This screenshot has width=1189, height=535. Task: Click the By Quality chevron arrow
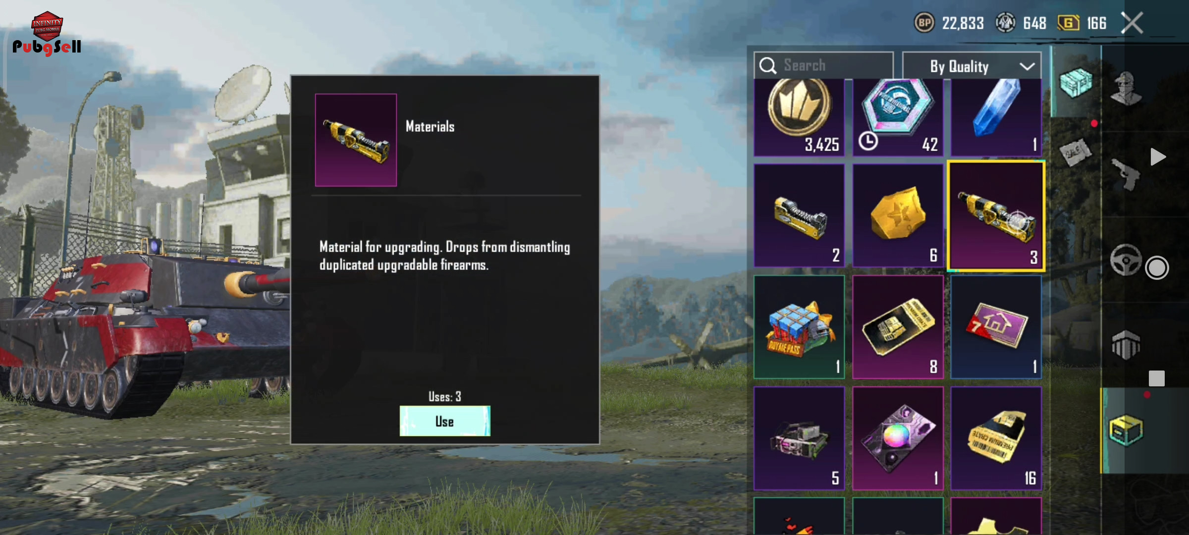pos(1027,66)
